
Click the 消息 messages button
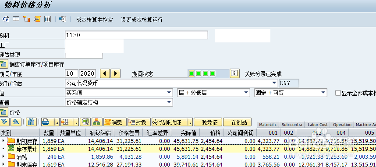(115, 122)
